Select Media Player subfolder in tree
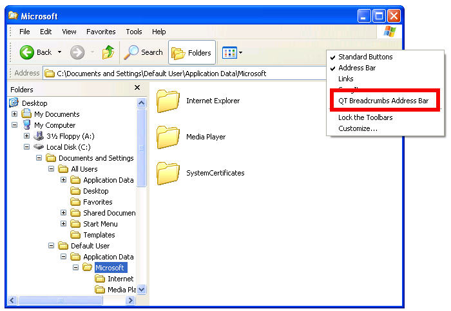The image size is (451, 311). point(121,290)
